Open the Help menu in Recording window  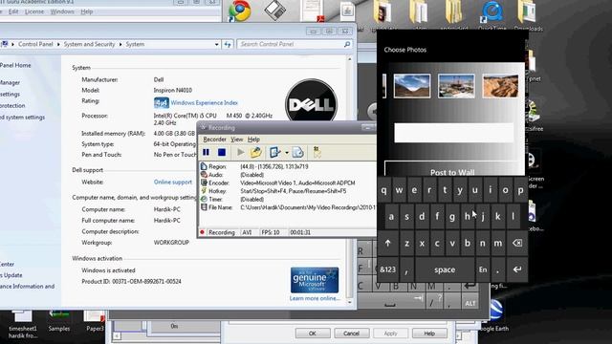tap(253, 140)
